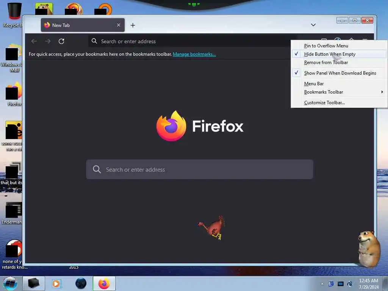Select the Enderman desktop icon
Viewport: 388px width, 291px height.
(13, 213)
